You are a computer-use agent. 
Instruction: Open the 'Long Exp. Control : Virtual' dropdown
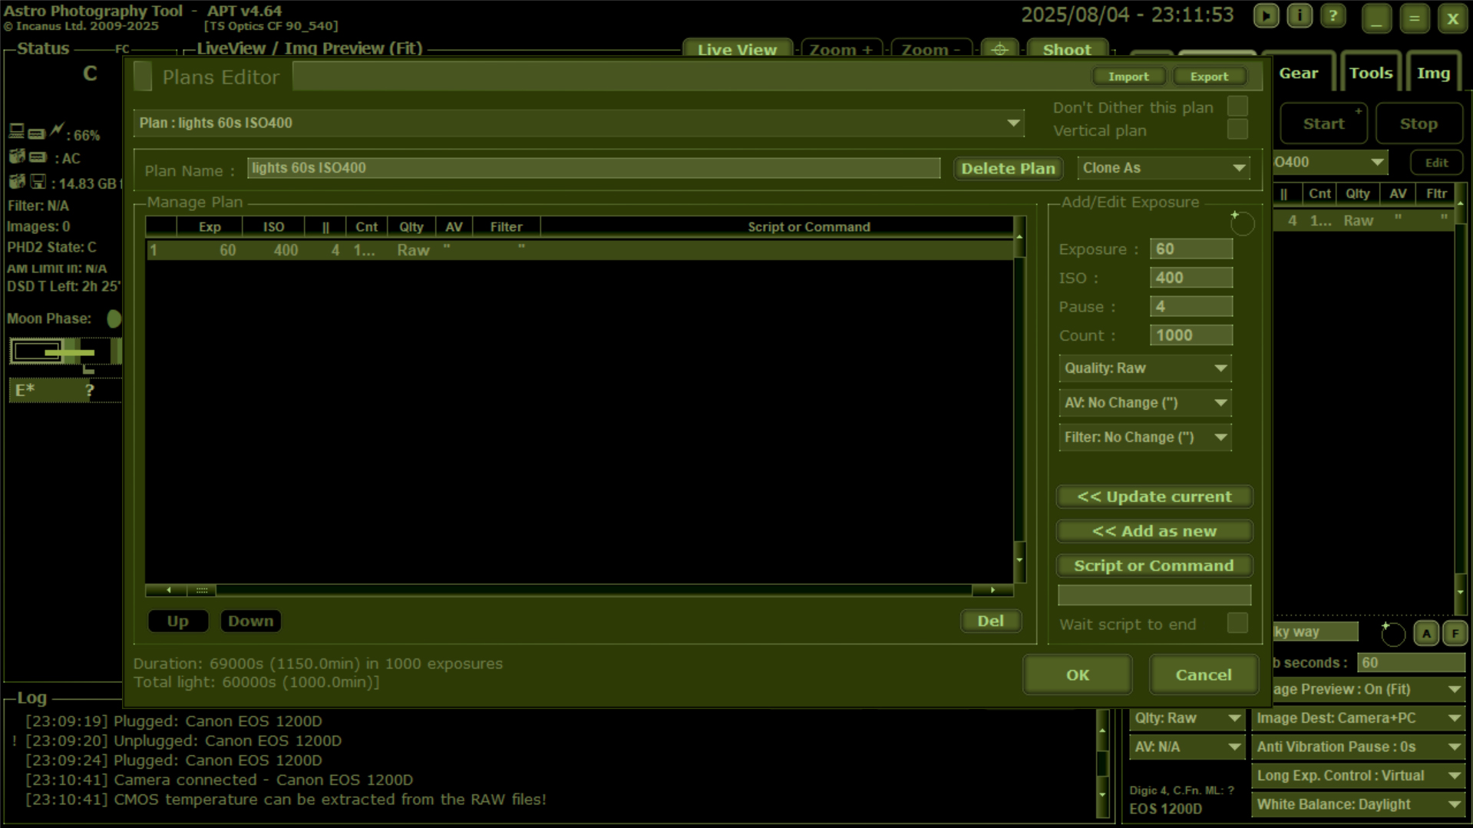click(x=1358, y=776)
